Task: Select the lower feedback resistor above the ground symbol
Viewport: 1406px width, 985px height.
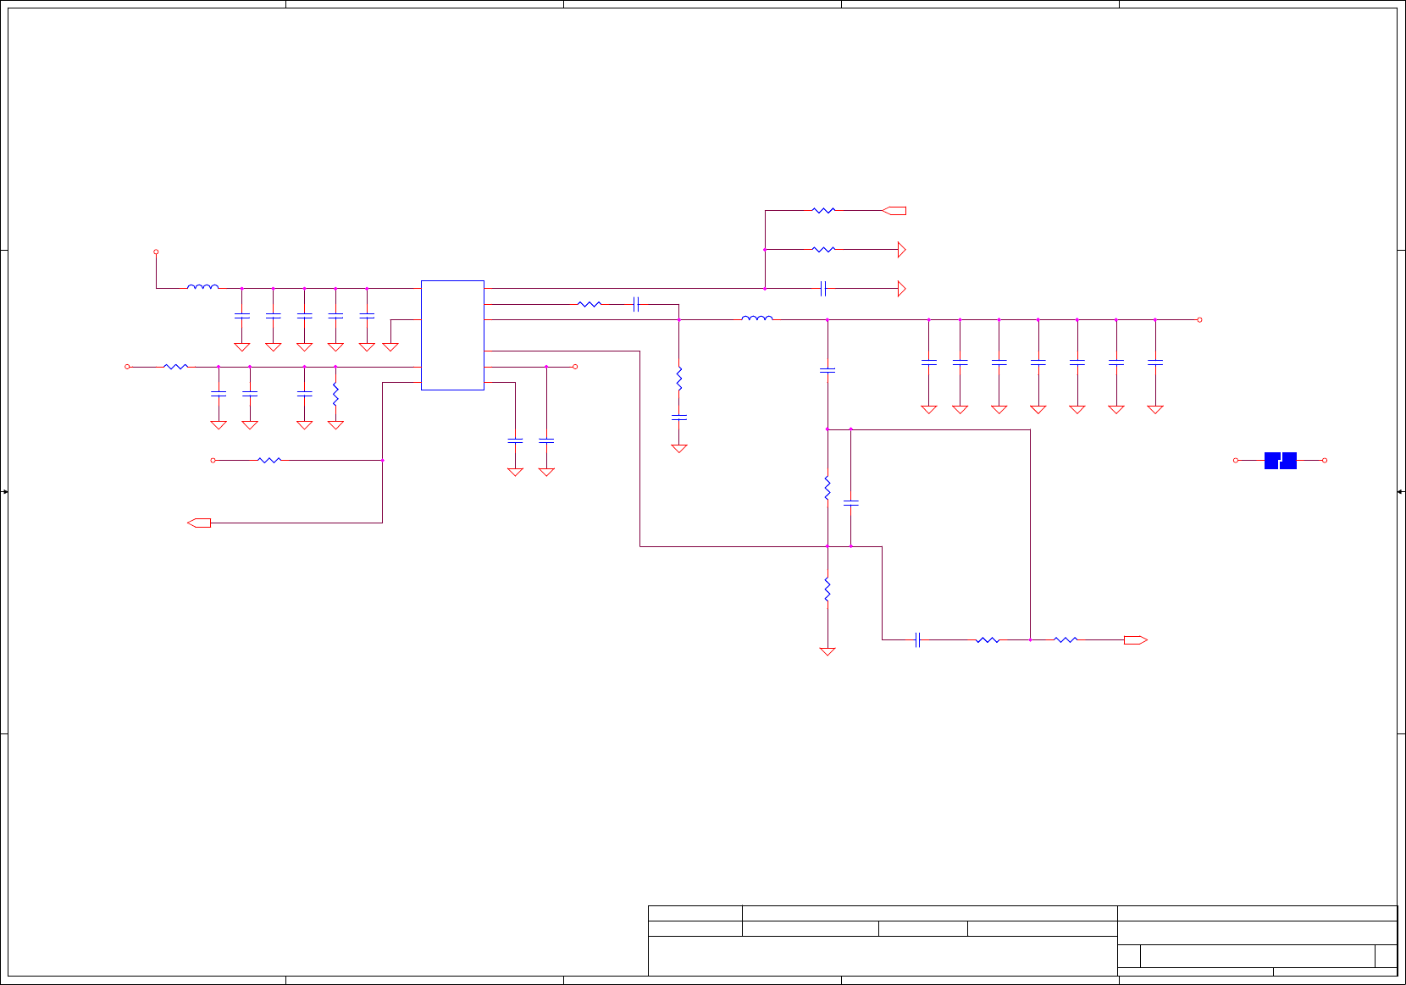Action: click(828, 589)
